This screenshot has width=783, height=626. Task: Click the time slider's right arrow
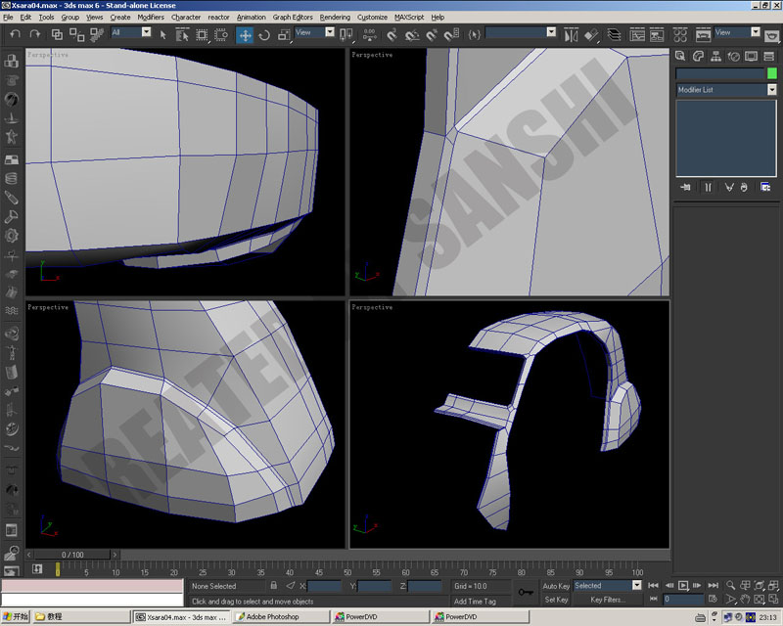[115, 555]
